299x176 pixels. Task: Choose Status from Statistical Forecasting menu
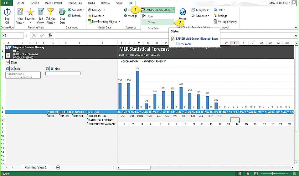point(158,22)
